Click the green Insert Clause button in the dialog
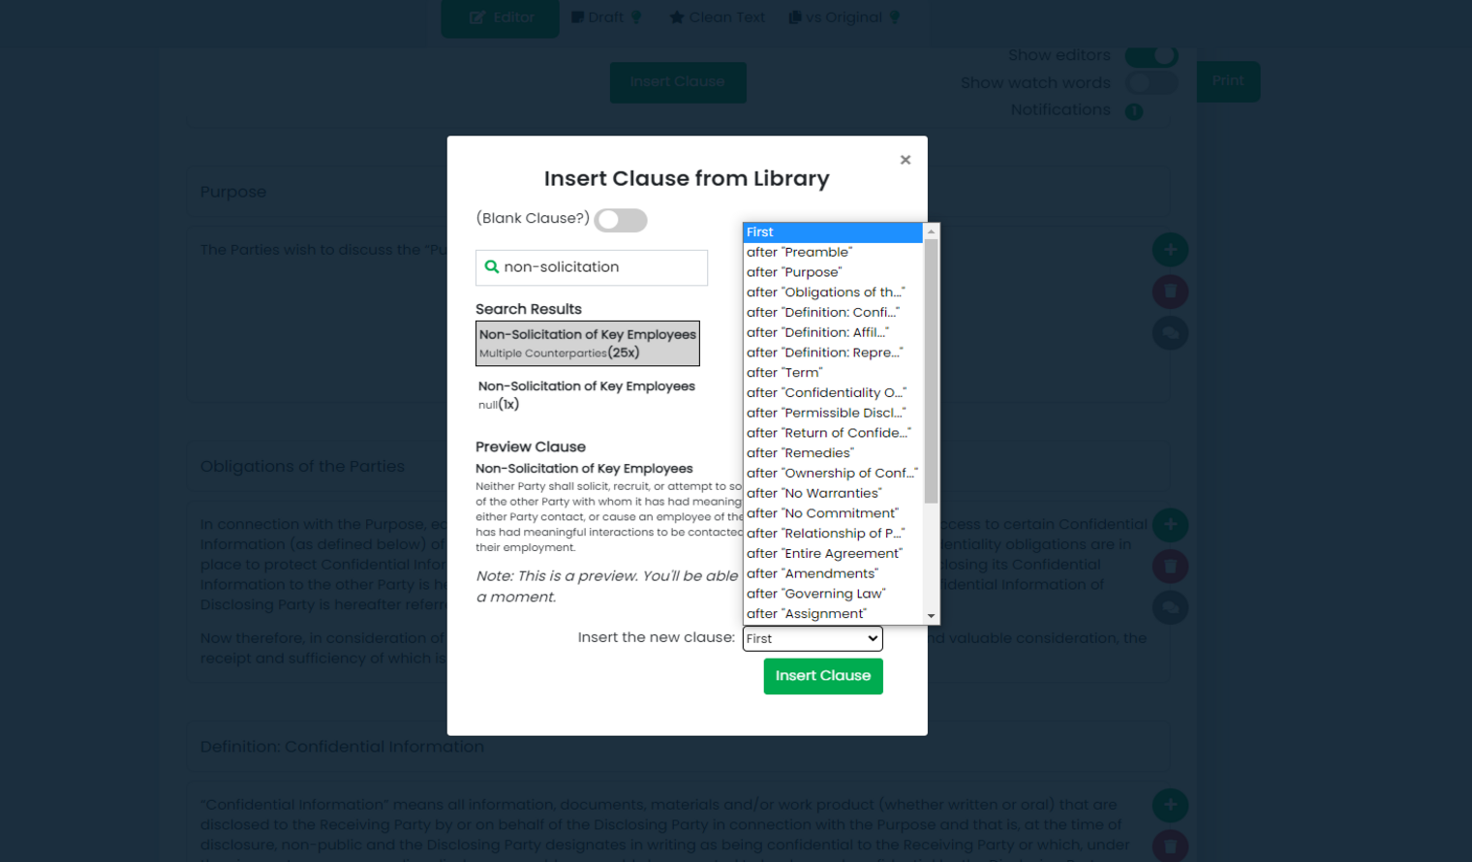1472x862 pixels. (823, 676)
